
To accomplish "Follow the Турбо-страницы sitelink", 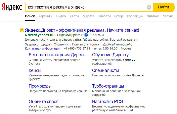I will pos(108,86).
